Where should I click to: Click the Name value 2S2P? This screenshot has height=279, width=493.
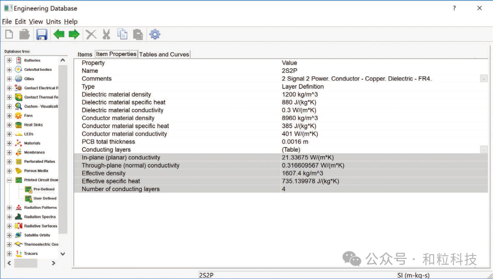289,71
